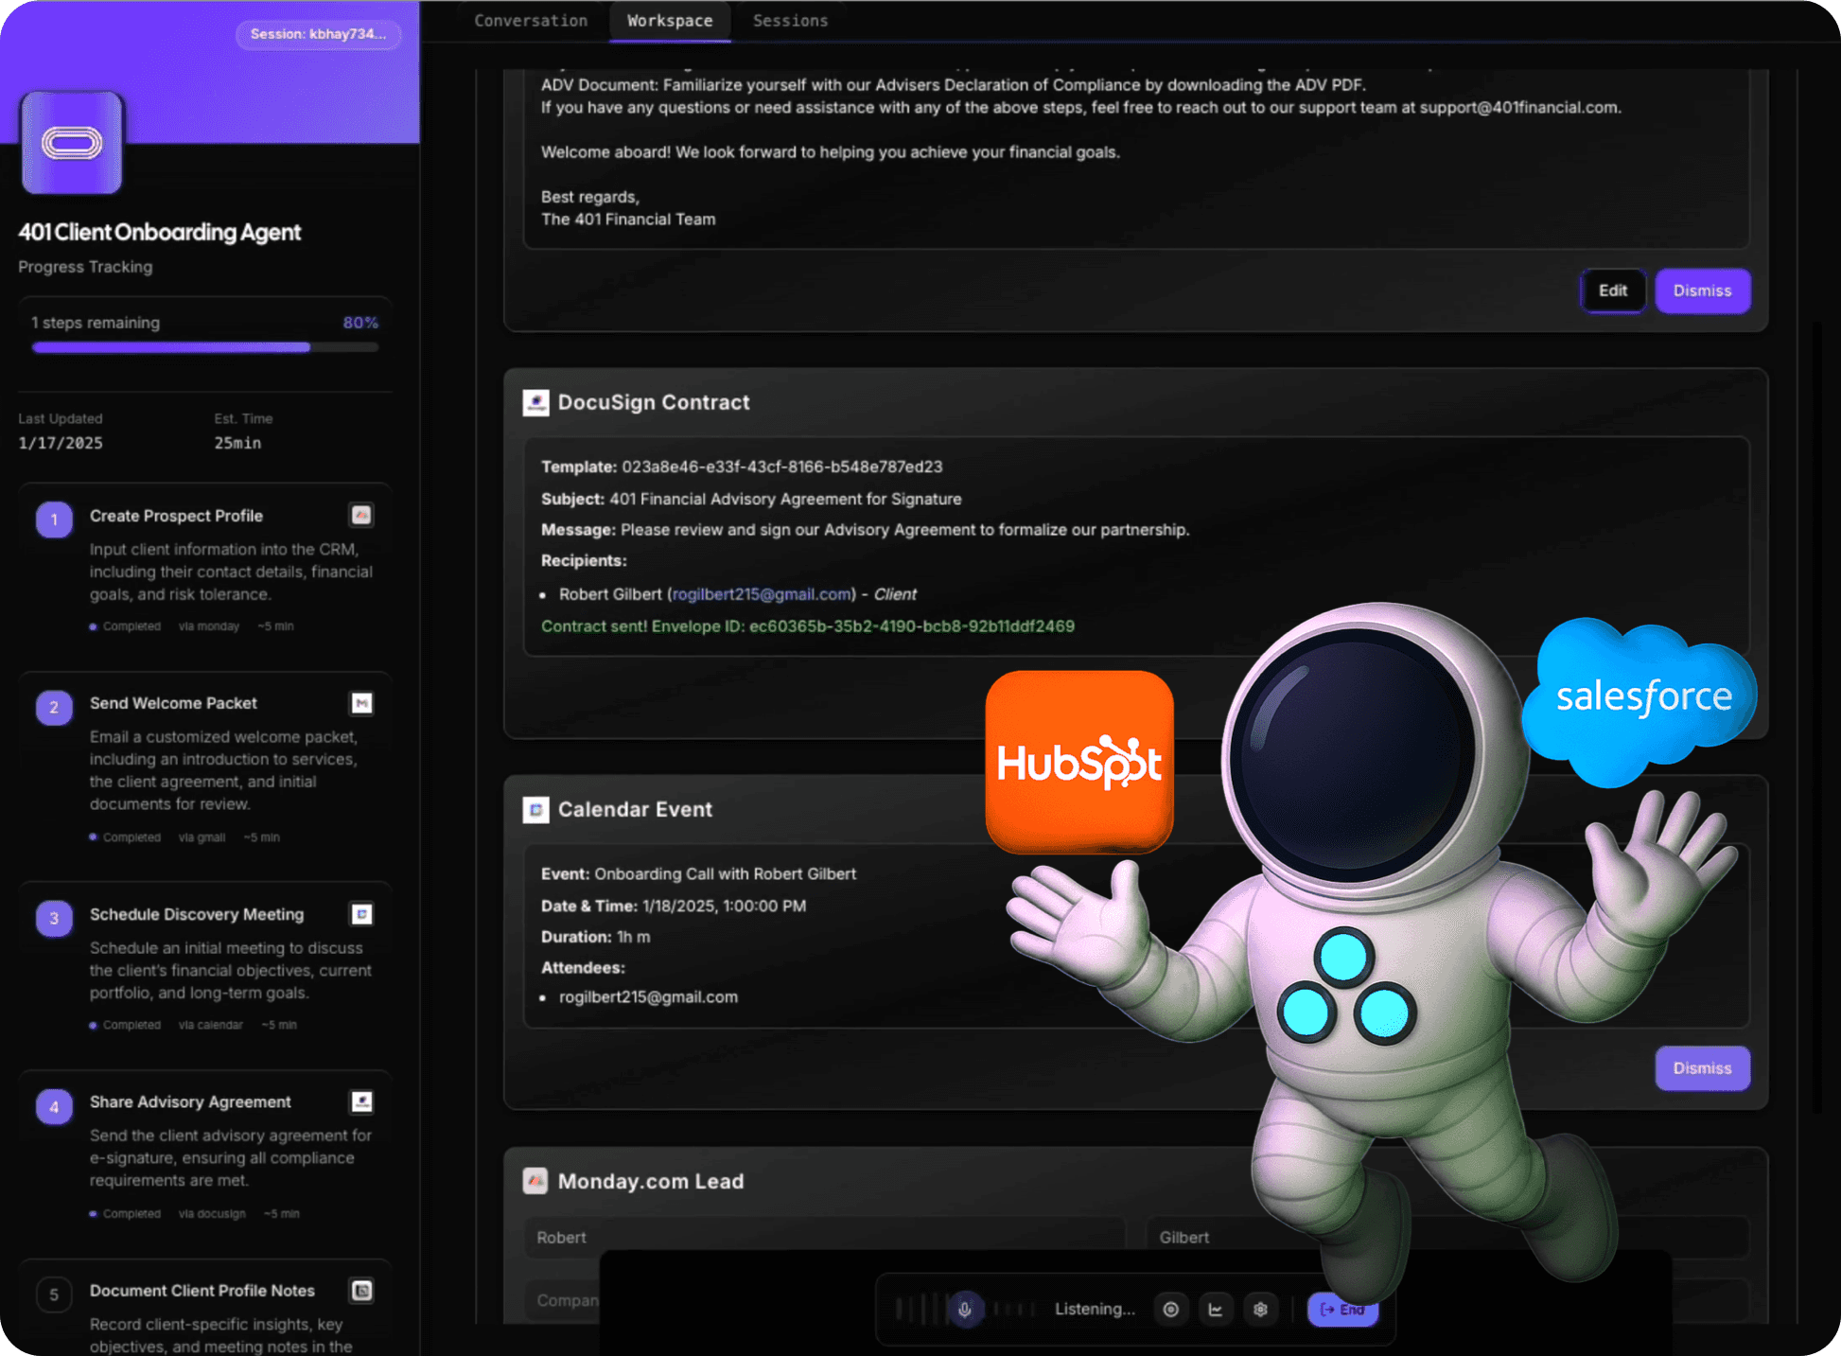Click the 'Progress Tracking' subtitle
Screen dimensions: 1841x1356
pos(85,267)
